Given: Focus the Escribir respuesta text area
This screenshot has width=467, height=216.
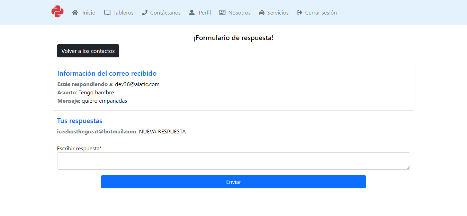Looking at the screenshot, I should click(x=233, y=161).
